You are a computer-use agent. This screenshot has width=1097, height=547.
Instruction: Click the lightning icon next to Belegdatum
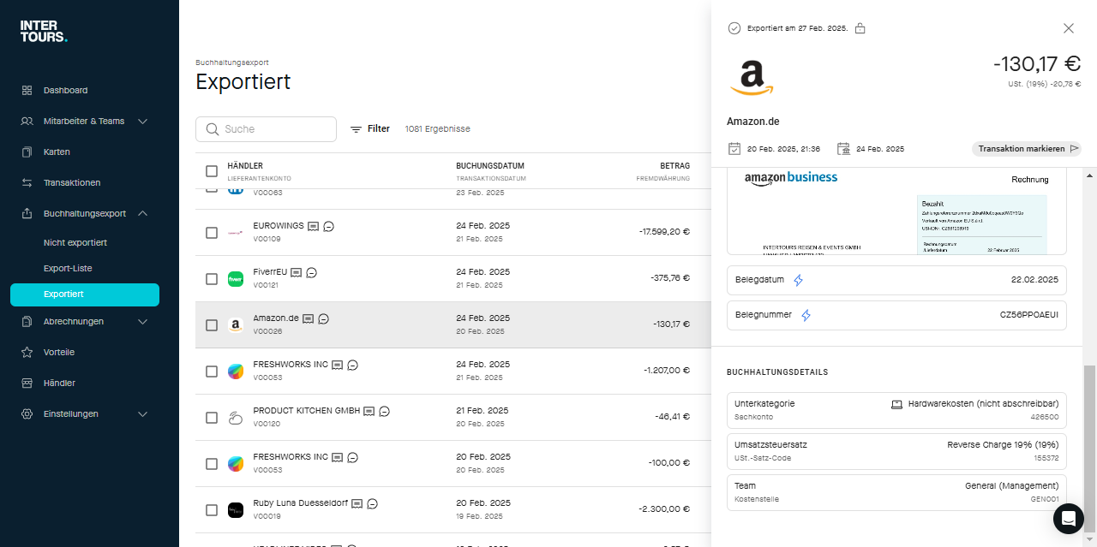coord(798,280)
